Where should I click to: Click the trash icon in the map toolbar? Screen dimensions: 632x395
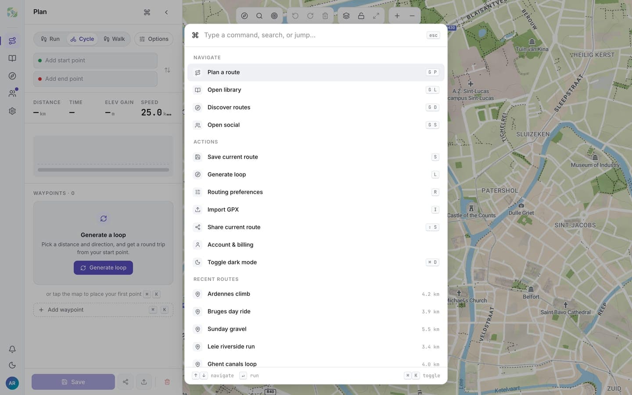(325, 16)
